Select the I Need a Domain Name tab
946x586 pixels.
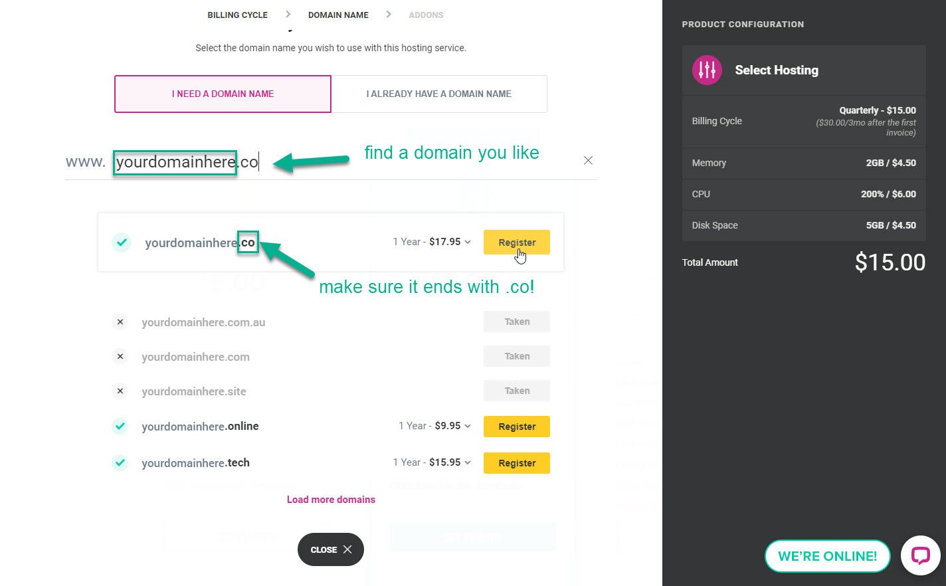click(x=223, y=94)
